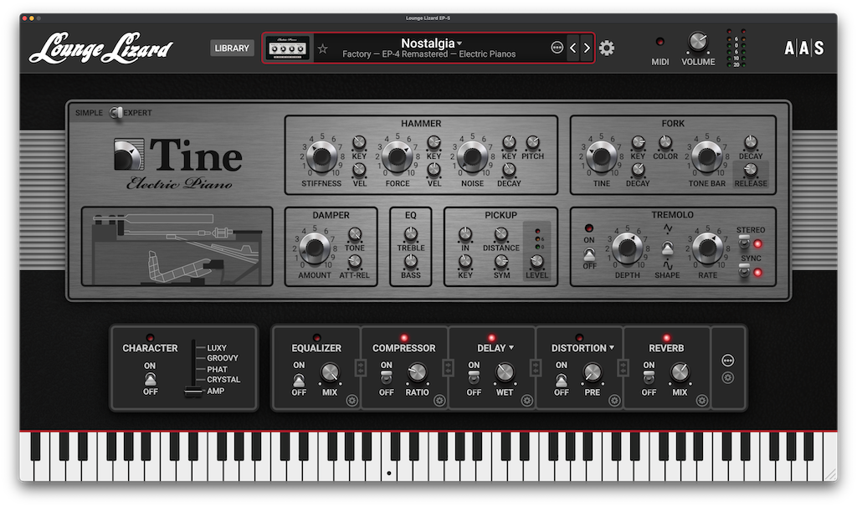
Task: Toggle the Compressor On/Off switch
Action: [387, 376]
